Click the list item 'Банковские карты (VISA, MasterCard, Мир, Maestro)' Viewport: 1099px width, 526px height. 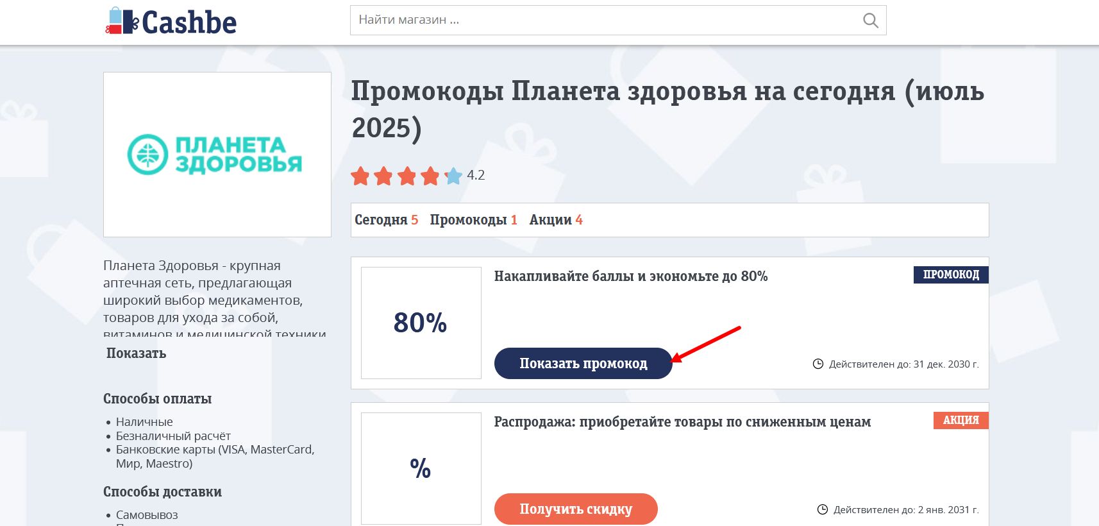pyautogui.click(x=215, y=457)
